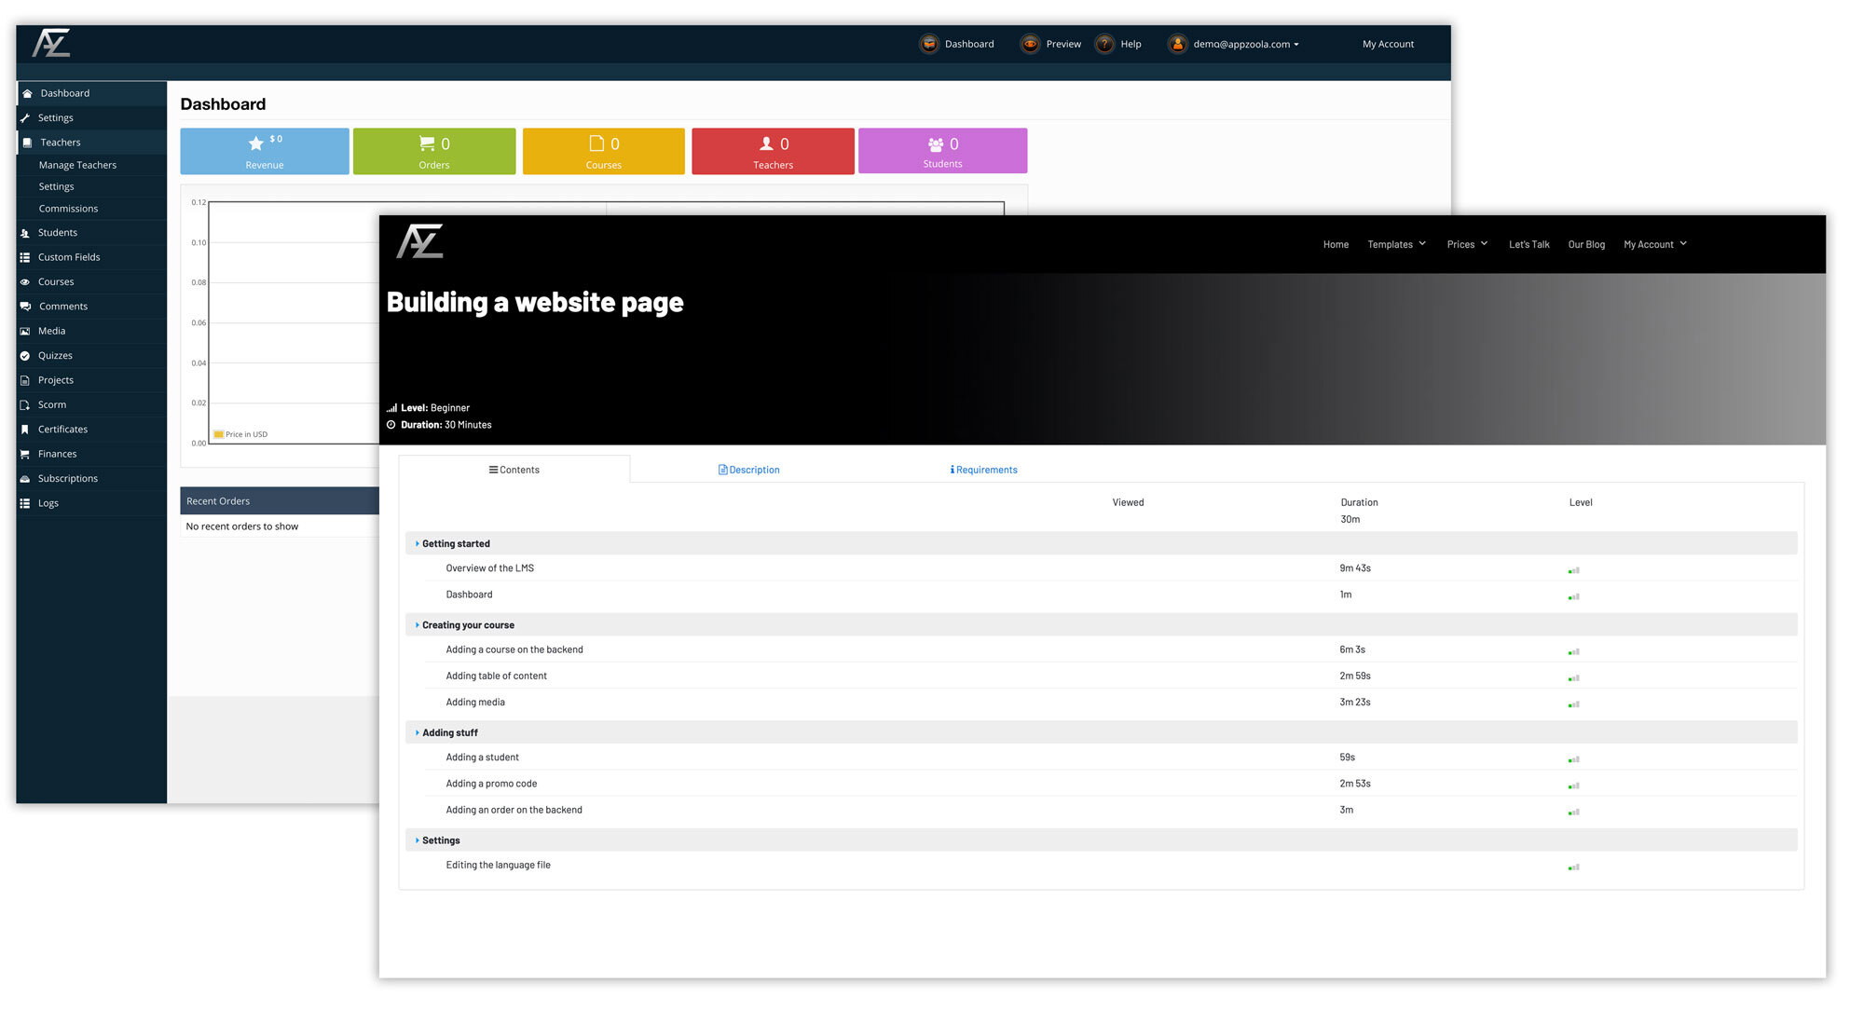Open Manage Teachers in the sidebar

click(x=77, y=165)
